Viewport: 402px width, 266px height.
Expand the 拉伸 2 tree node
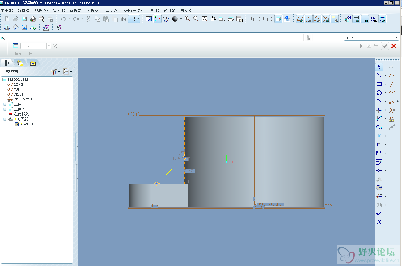tap(5, 109)
